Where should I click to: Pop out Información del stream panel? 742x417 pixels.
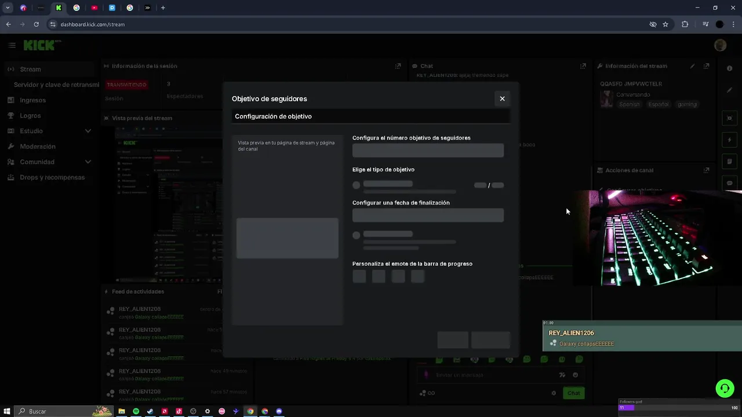pyautogui.click(x=706, y=66)
